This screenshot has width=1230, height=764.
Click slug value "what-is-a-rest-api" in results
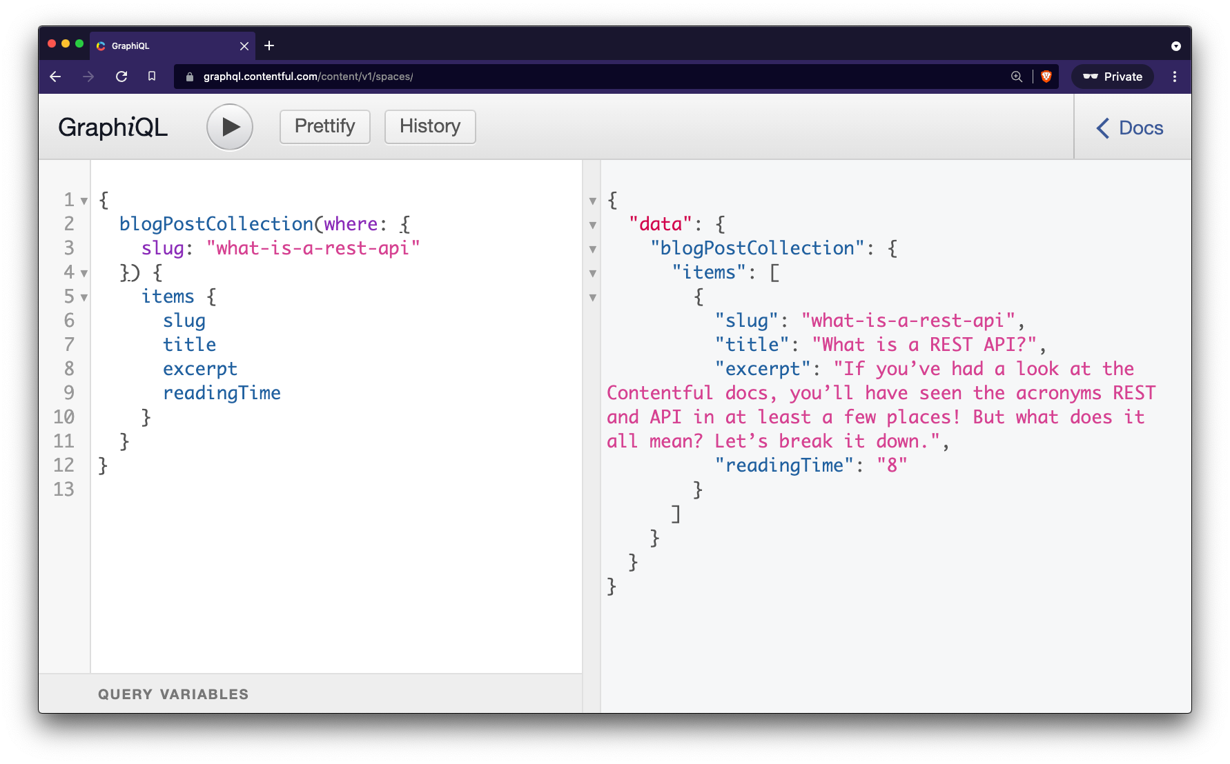[908, 321]
